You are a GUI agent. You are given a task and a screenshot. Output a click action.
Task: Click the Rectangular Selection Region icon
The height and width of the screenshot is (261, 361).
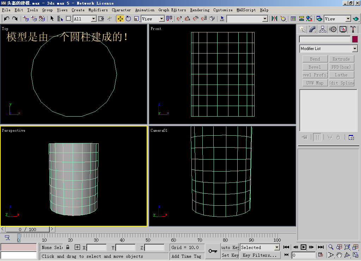[68, 19]
